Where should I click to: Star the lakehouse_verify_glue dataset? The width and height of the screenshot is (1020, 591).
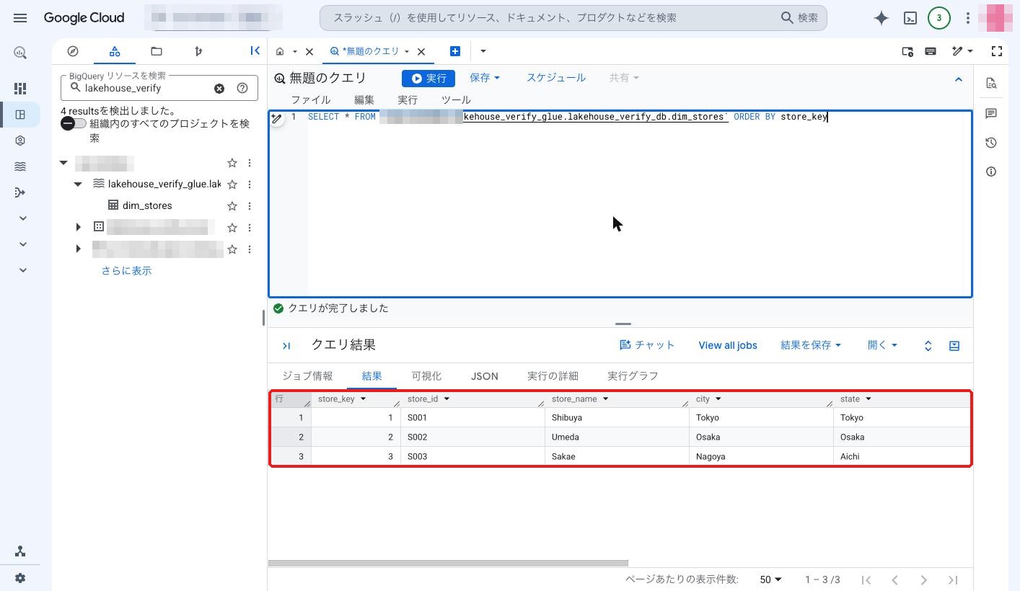click(232, 185)
